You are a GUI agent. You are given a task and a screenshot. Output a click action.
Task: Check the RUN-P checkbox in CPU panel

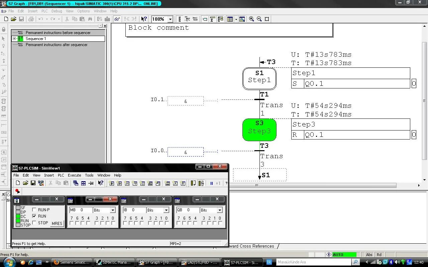click(x=34, y=210)
